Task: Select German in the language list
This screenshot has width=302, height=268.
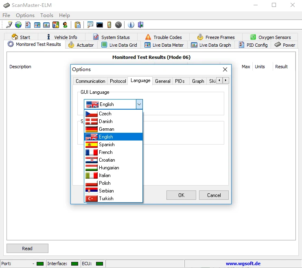Action: 114,129
